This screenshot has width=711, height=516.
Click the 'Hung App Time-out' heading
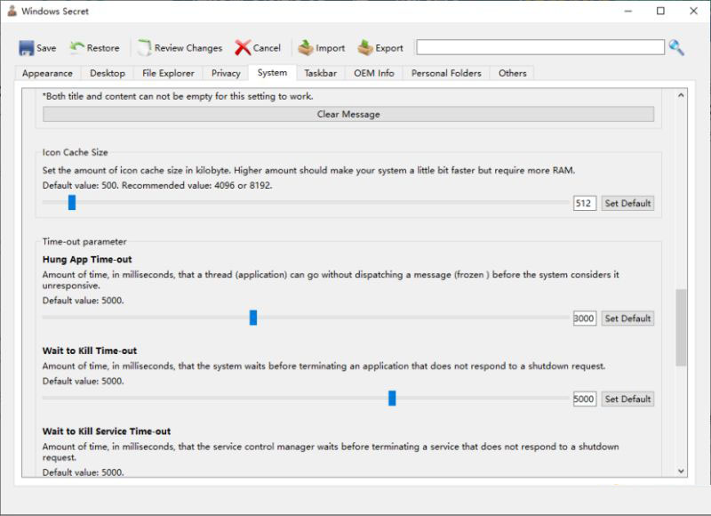(87, 260)
